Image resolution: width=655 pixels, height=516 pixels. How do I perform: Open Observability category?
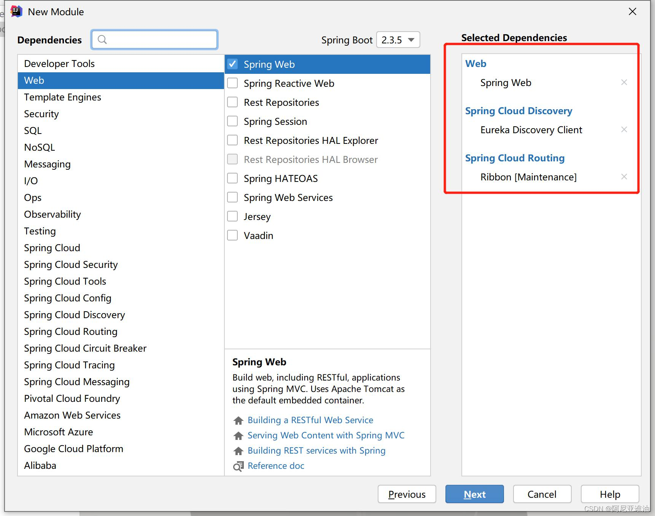click(x=121, y=214)
